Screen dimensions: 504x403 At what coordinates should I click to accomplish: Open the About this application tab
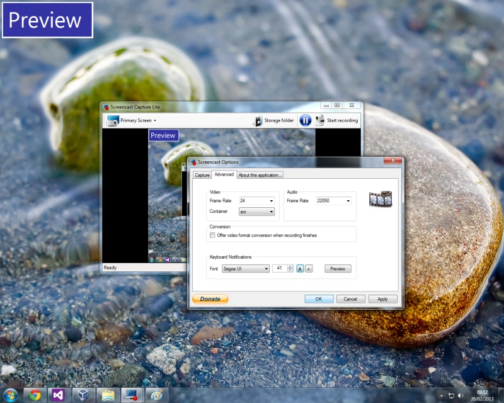pyautogui.click(x=260, y=175)
